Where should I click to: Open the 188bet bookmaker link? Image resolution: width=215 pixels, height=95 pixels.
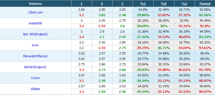pos(35,89)
